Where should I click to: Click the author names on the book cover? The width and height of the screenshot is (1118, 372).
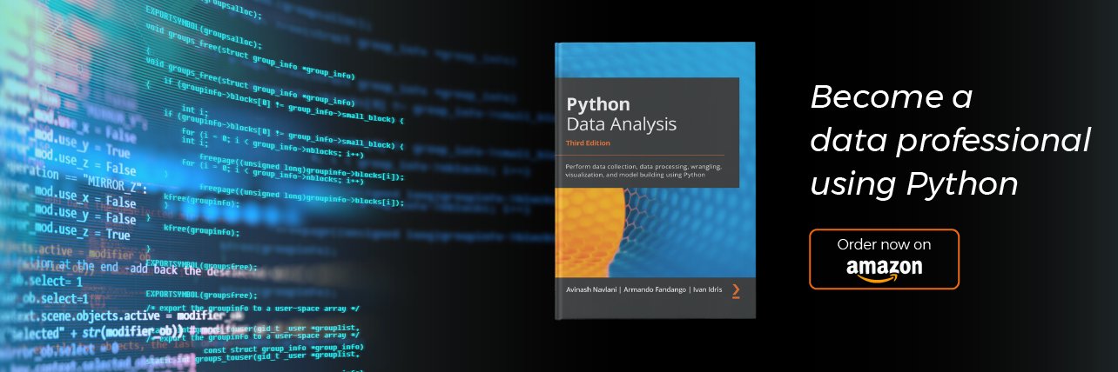pyautogui.click(x=643, y=289)
